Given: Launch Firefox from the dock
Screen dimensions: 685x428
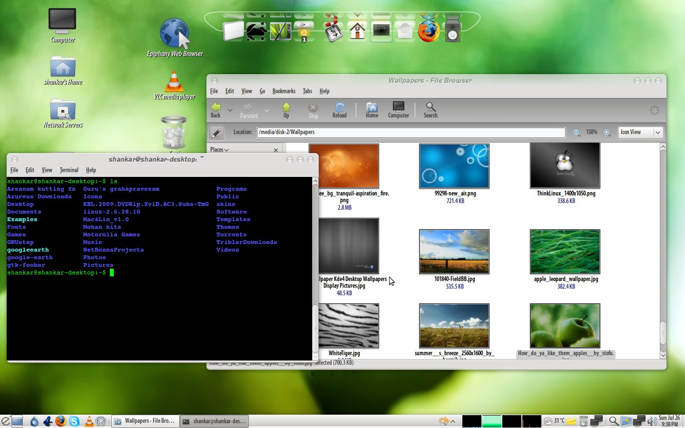Looking at the screenshot, I should pos(429,30).
